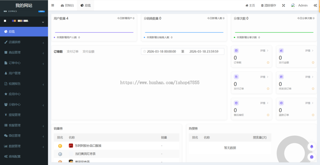Viewport: 320px width, 165px height.
Task: Click start date 2026-03-18 00:00:00 field
Action: point(162,51)
